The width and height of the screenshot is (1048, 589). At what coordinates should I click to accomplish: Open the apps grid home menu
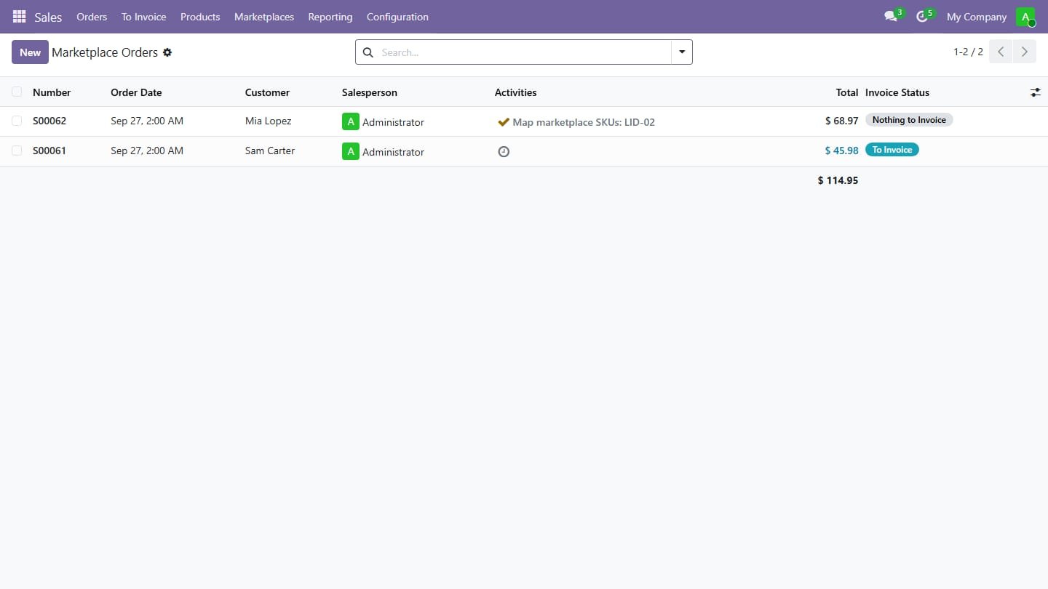pos(20,17)
